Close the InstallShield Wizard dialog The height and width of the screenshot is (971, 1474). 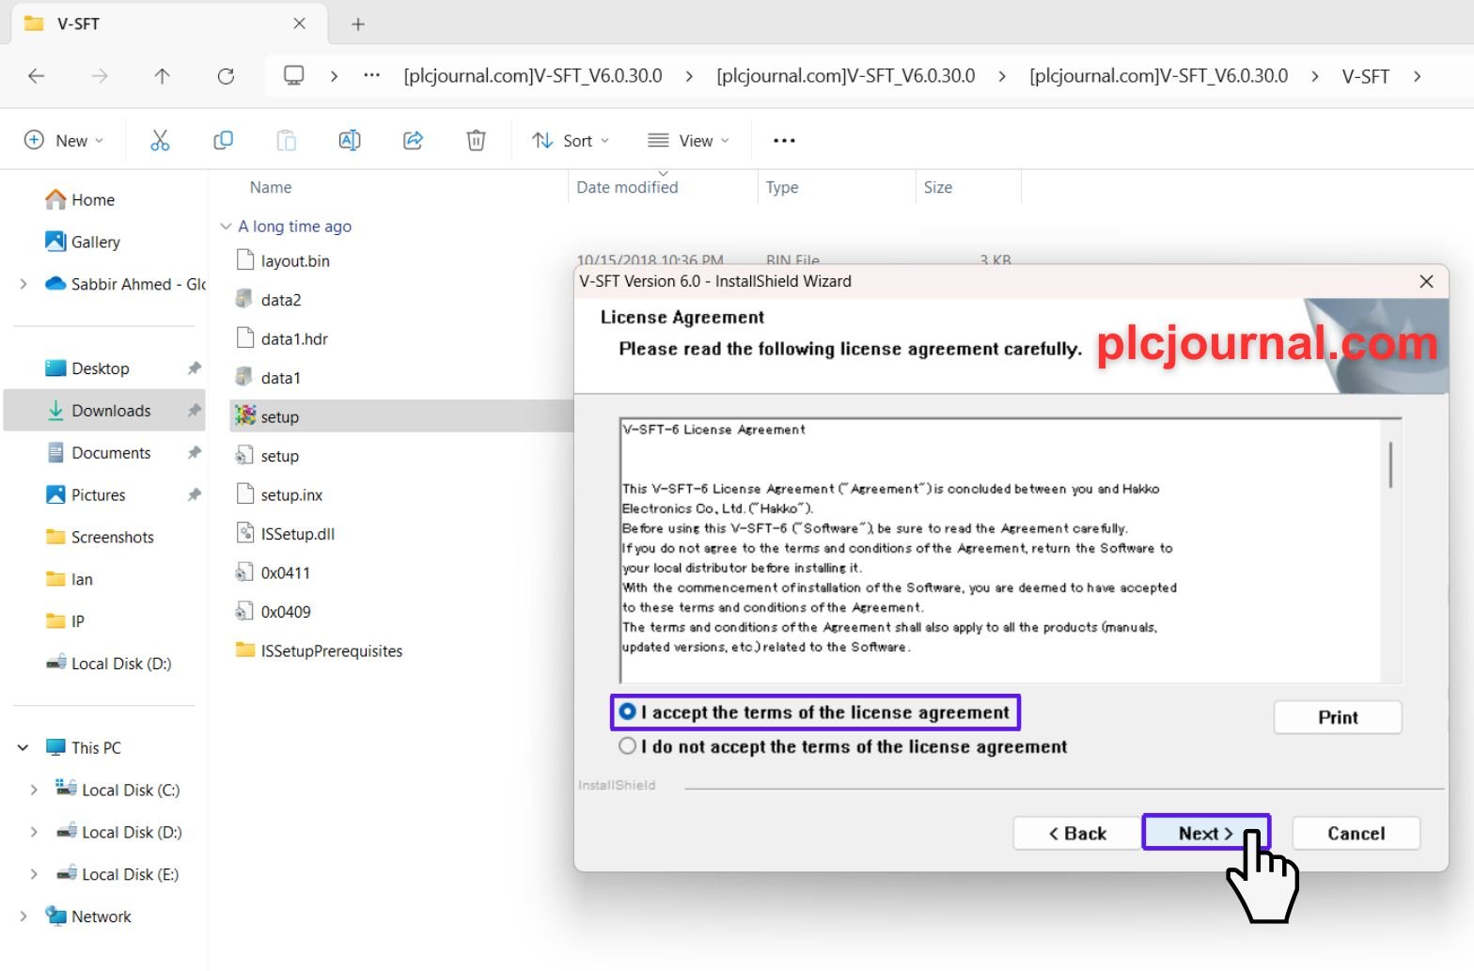[1426, 281]
